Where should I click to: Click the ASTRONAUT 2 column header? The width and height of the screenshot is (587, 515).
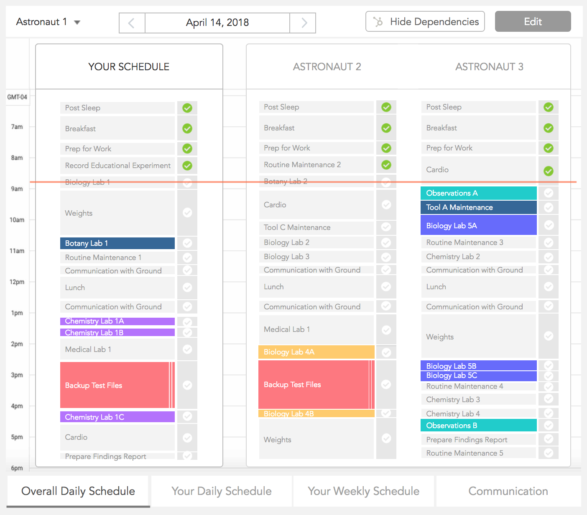(327, 66)
